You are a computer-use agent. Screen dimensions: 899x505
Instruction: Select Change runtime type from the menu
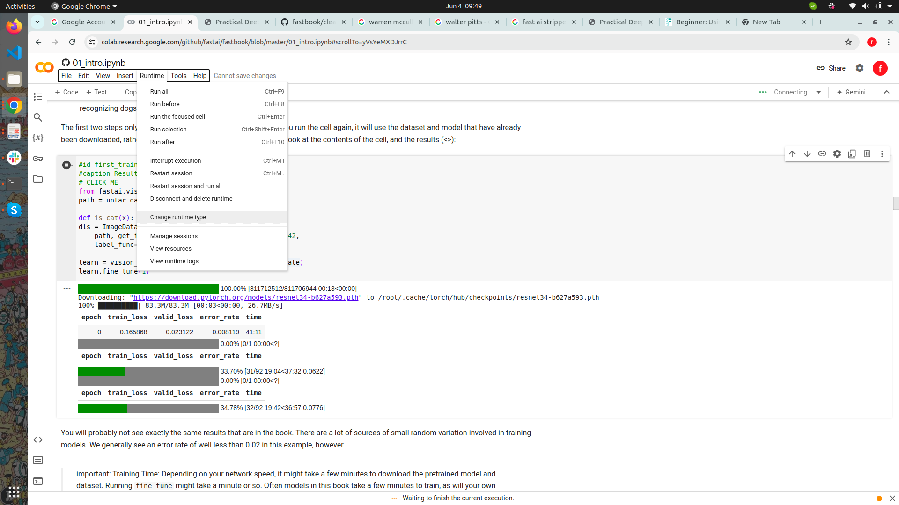point(178,217)
